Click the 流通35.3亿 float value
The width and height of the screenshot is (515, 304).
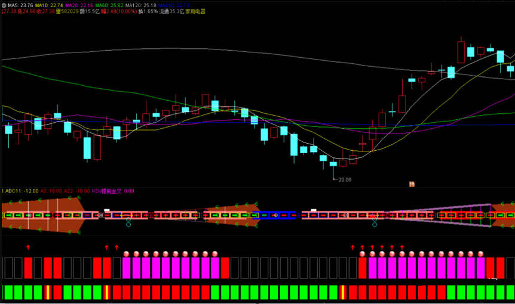tap(171, 11)
